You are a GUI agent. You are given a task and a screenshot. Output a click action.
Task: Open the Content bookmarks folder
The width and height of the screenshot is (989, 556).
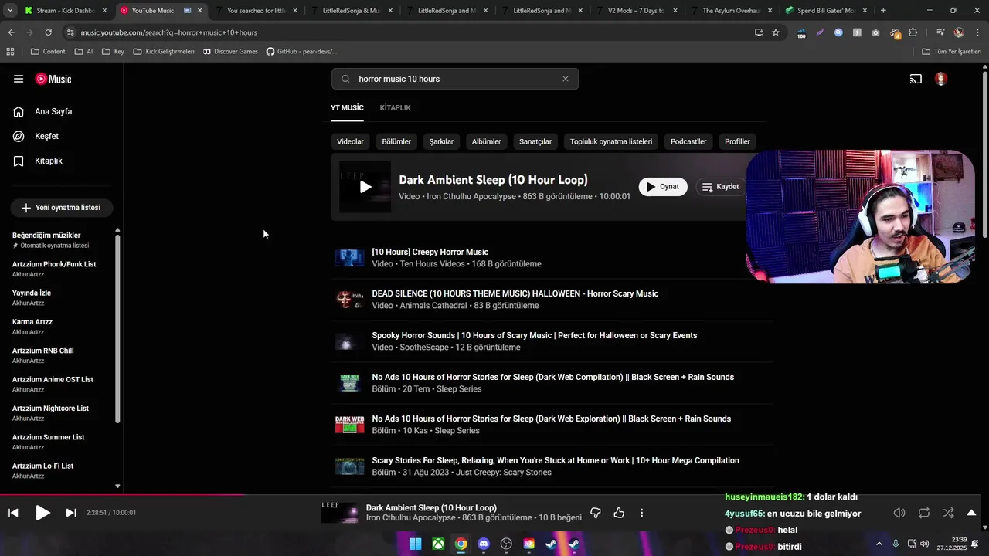click(x=48, y=52)
